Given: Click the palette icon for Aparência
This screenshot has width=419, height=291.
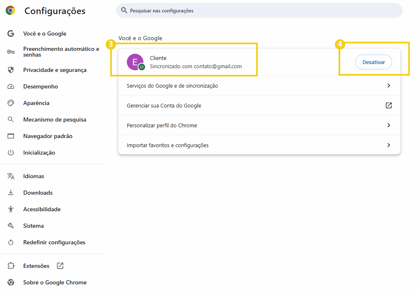Looking at the screenshot, I should (x=11, y=103).
